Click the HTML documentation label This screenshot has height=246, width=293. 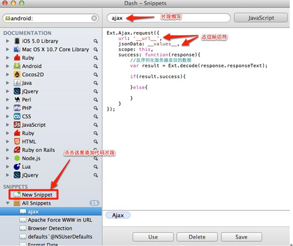[29, 141]
